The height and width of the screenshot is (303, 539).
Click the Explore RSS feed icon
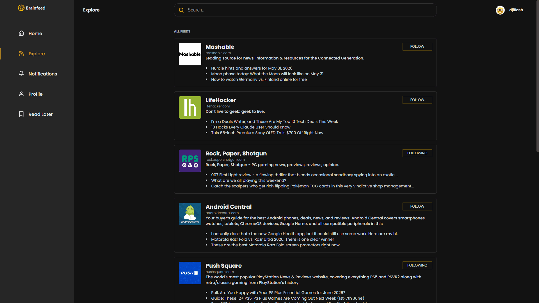pyautogui.click(x=21, y=53)
